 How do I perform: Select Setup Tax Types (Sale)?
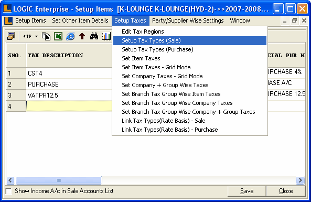click(190, 40)
